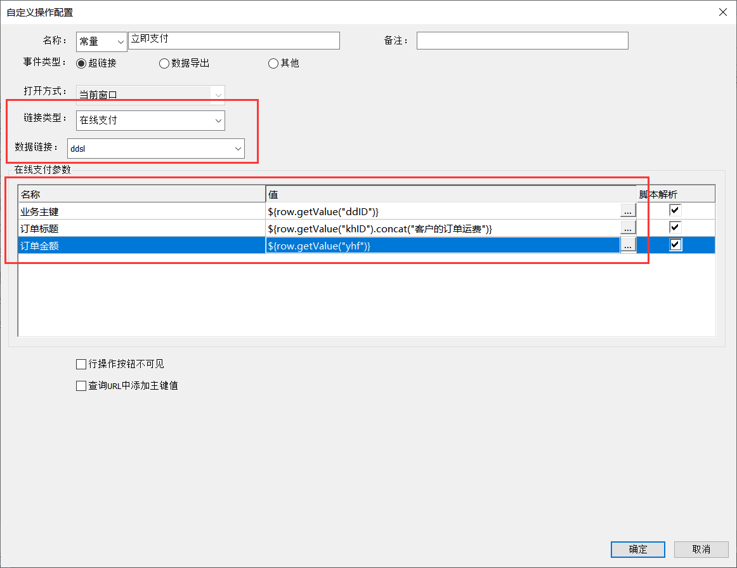Click ellipsis button in 订单标题 row
This screenshot has height=568, width=737.
[627, 228]
